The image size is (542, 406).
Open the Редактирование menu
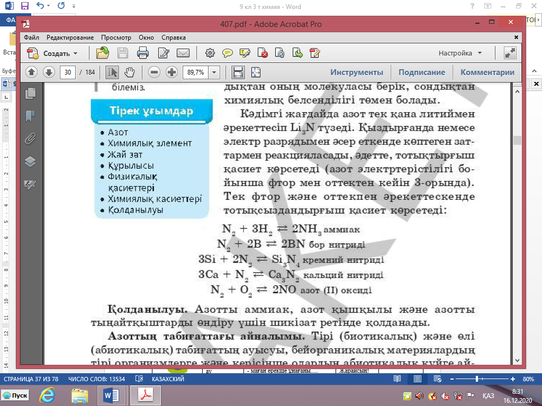[x=70, y=38]
